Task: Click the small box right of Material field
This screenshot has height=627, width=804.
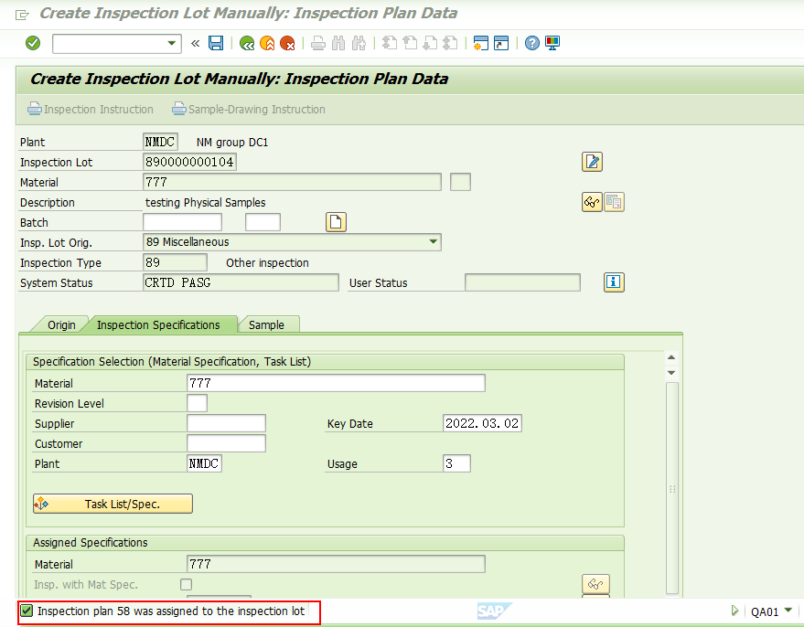Action: [x=460, y=182]
